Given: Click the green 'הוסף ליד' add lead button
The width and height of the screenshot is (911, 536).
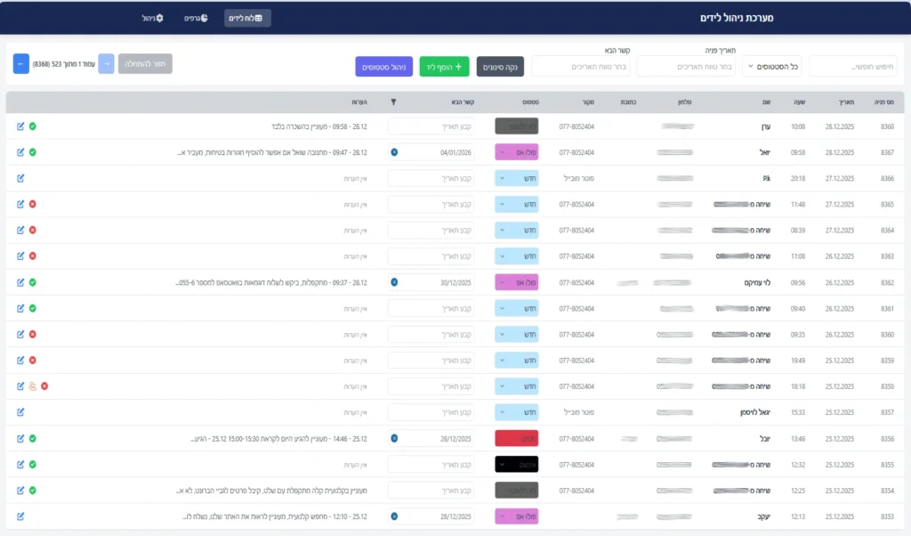Looking at the screenshot, I should [444, 66].
